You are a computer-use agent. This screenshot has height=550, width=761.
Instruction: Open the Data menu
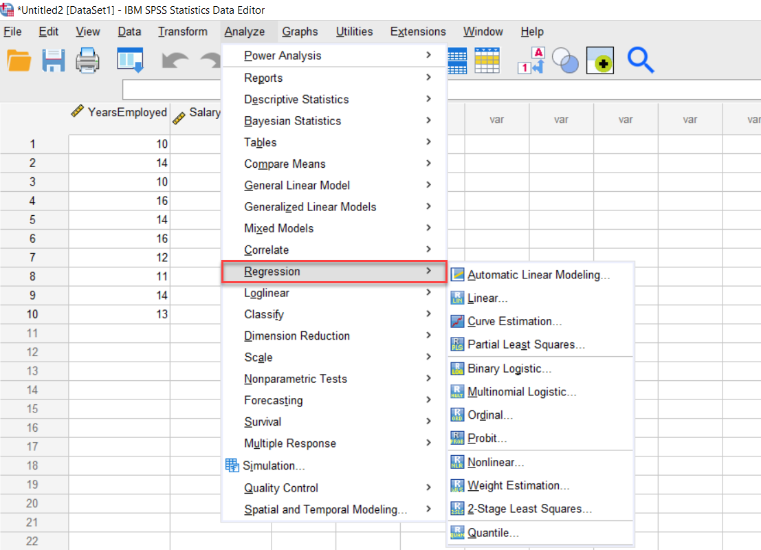[x=129, y=32]
